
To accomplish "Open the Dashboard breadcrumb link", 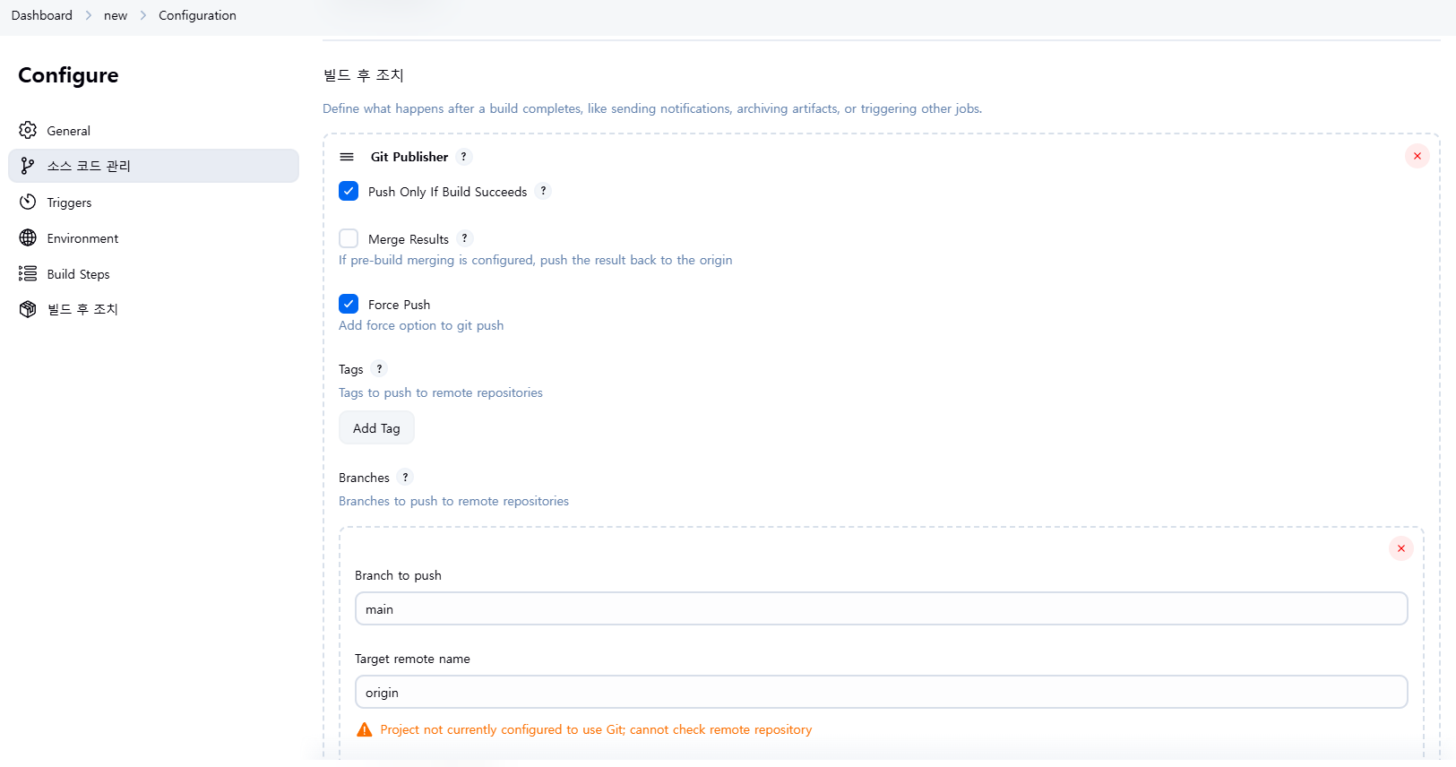I will pos(42,15).
